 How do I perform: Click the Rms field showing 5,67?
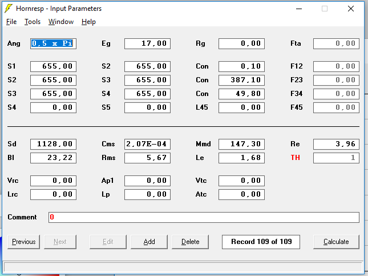click(x=147, y=158)
